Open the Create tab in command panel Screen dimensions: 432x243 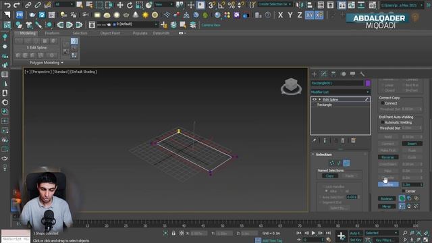coord(314,74)
